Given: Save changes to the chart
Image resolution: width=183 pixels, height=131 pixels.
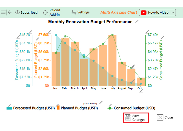Looking at the screenshot, I should click(x=135, y=117).
